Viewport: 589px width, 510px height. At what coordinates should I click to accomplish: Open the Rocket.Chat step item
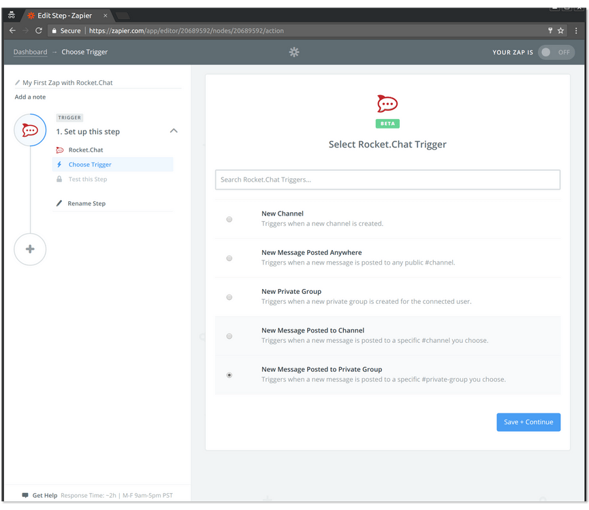[112, 150]
